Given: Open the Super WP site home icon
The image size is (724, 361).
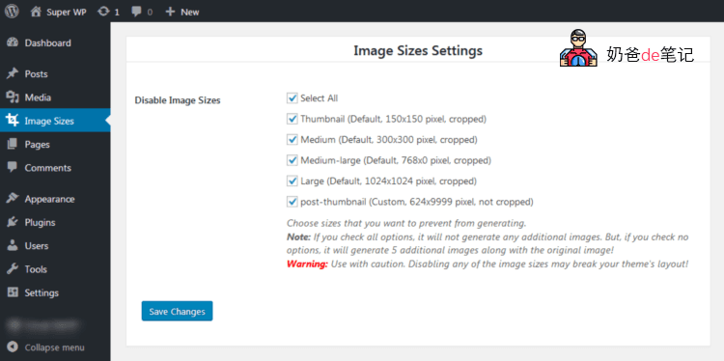Looking at the screenshot, I should coord(36,12).
